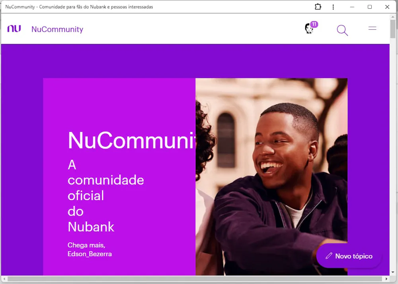398x284 pixels.
Task: Click the vertical scrollbar down arrow
Action: [x=393, y=272]
